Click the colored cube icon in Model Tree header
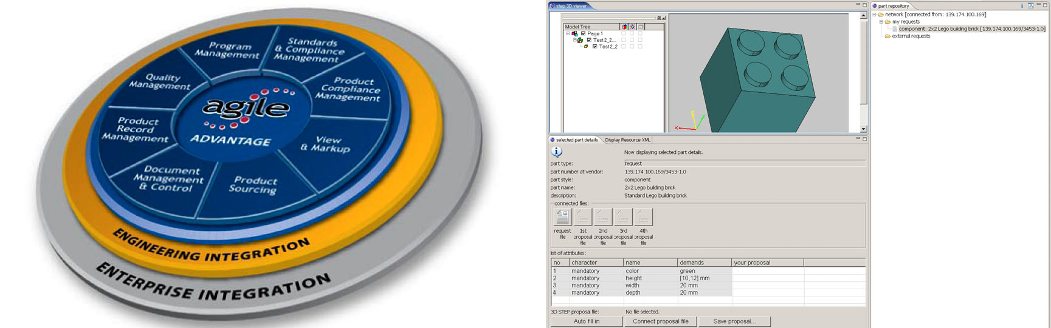 coord(624,27)
